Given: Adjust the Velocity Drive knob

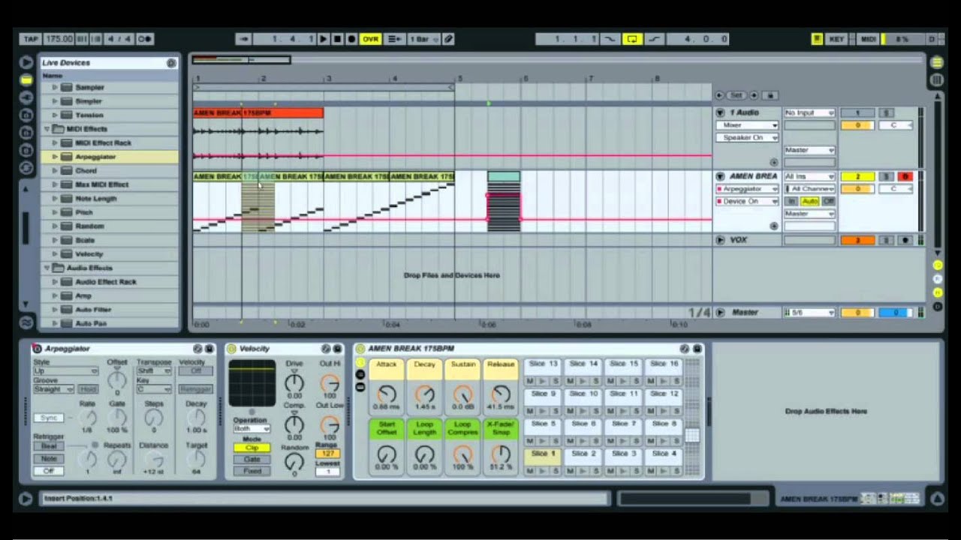Looking at the screenshot, I should [294, 382].
